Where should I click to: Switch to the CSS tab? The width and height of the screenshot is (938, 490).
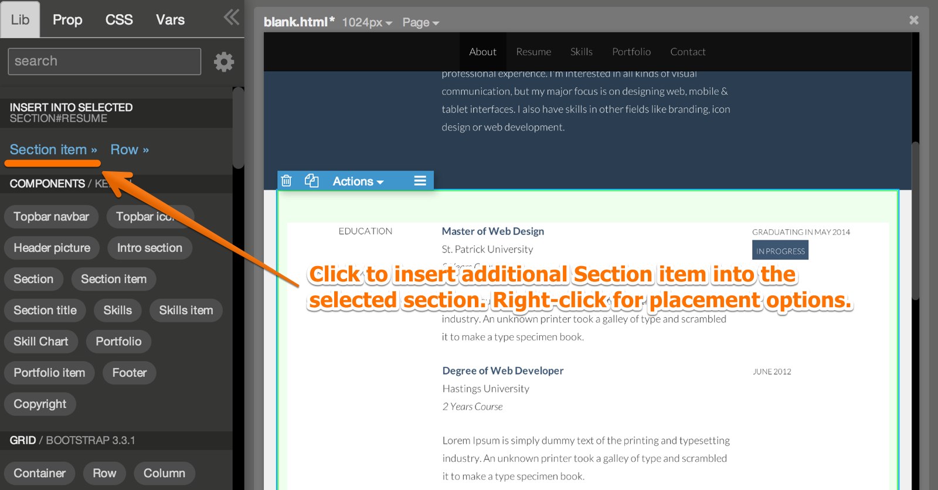tap(119, 20)
